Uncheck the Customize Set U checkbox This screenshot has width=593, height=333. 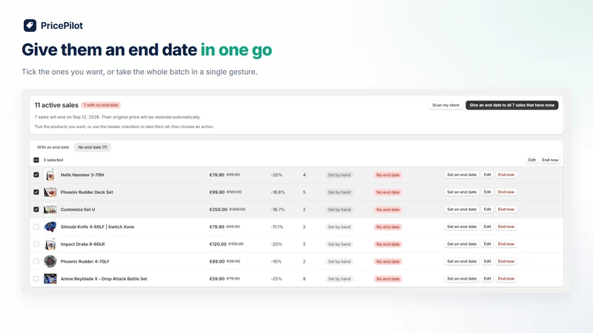pos(36,209)
